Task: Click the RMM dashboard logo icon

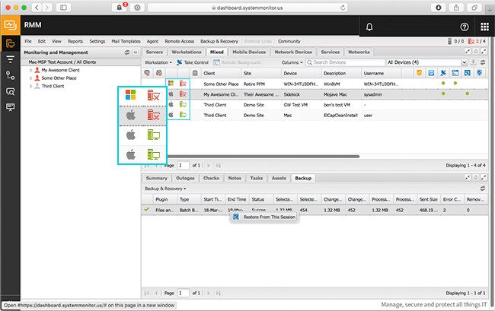Action: [x=11, y=25]
